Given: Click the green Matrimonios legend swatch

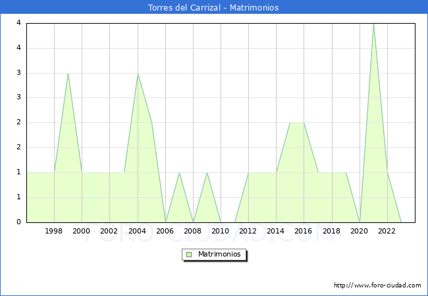Looking at the screenshot, I should 189,255.
